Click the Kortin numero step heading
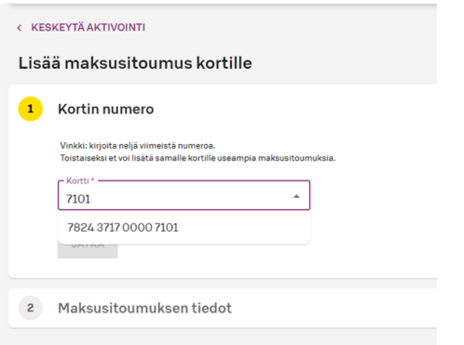Screen dimensions: 464x345 pos(106,109)
